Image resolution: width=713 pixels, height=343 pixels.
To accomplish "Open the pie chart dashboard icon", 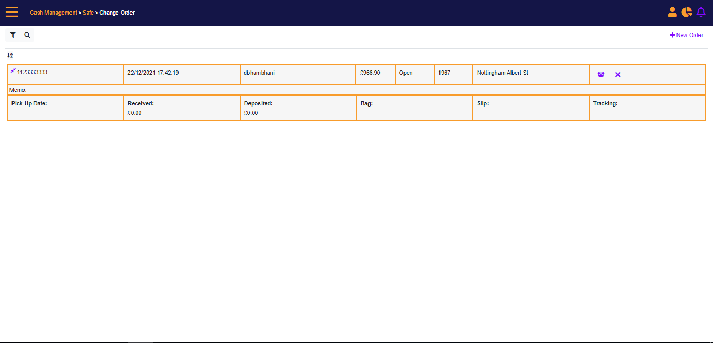I will coord(686,12).
